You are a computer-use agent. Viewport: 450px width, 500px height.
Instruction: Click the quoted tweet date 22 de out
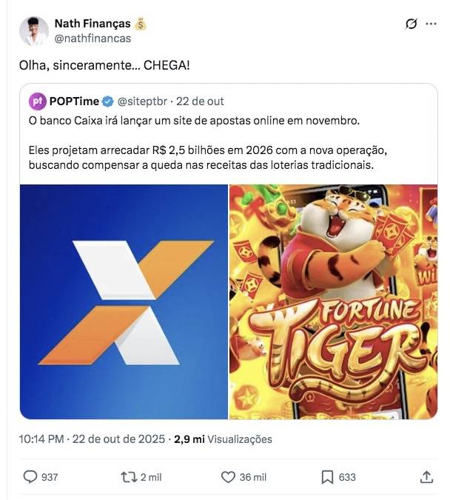tap(201, 101)
